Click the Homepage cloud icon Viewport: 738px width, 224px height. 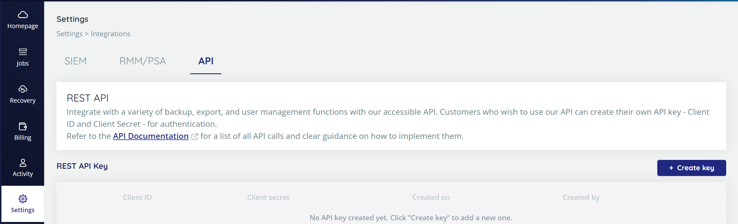(x=23, y=14)
